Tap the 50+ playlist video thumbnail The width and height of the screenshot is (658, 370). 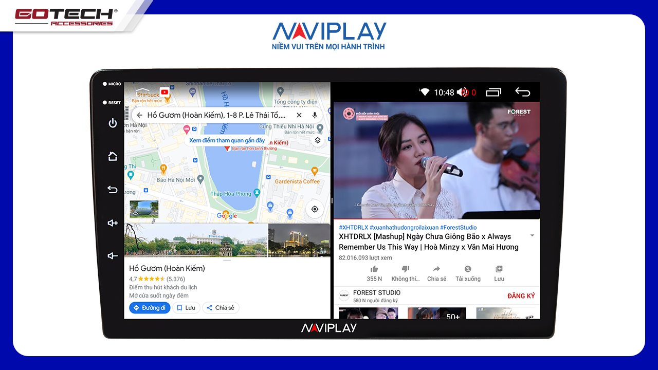click(x=437, y=313)
